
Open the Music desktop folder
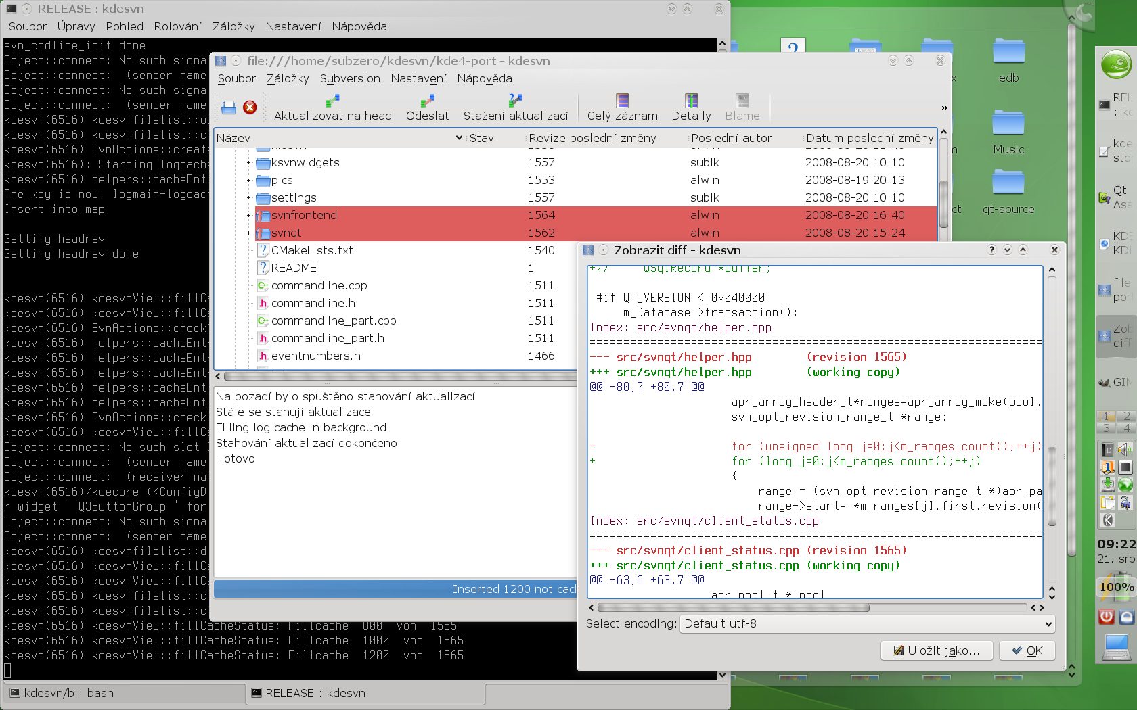(x=1008, y=133)
